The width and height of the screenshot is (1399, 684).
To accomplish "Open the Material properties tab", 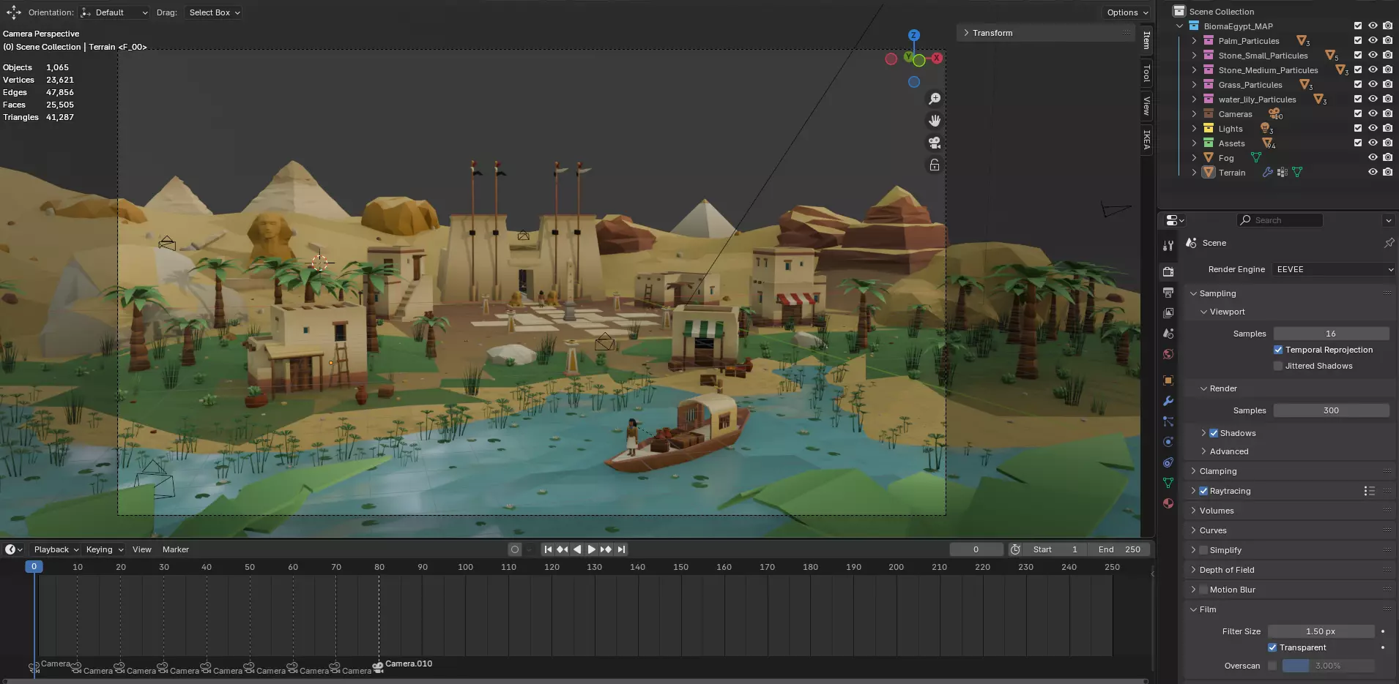I will point(1168,503).
